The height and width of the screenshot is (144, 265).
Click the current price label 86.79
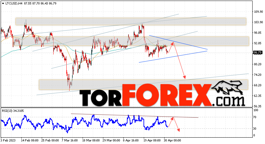[x=258, y=53]
